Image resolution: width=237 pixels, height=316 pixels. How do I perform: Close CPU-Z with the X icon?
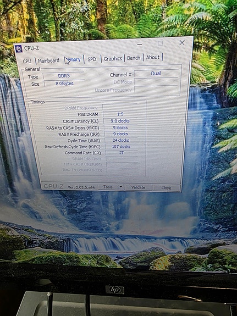182,42
